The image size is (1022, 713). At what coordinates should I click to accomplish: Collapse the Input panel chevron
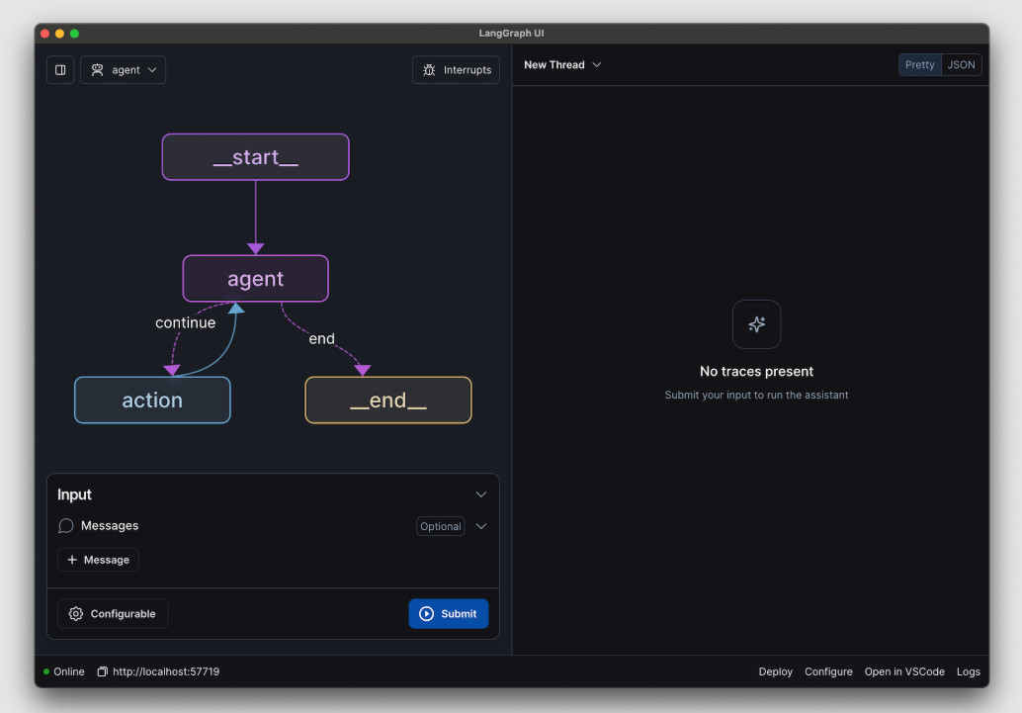coord(481,494)
